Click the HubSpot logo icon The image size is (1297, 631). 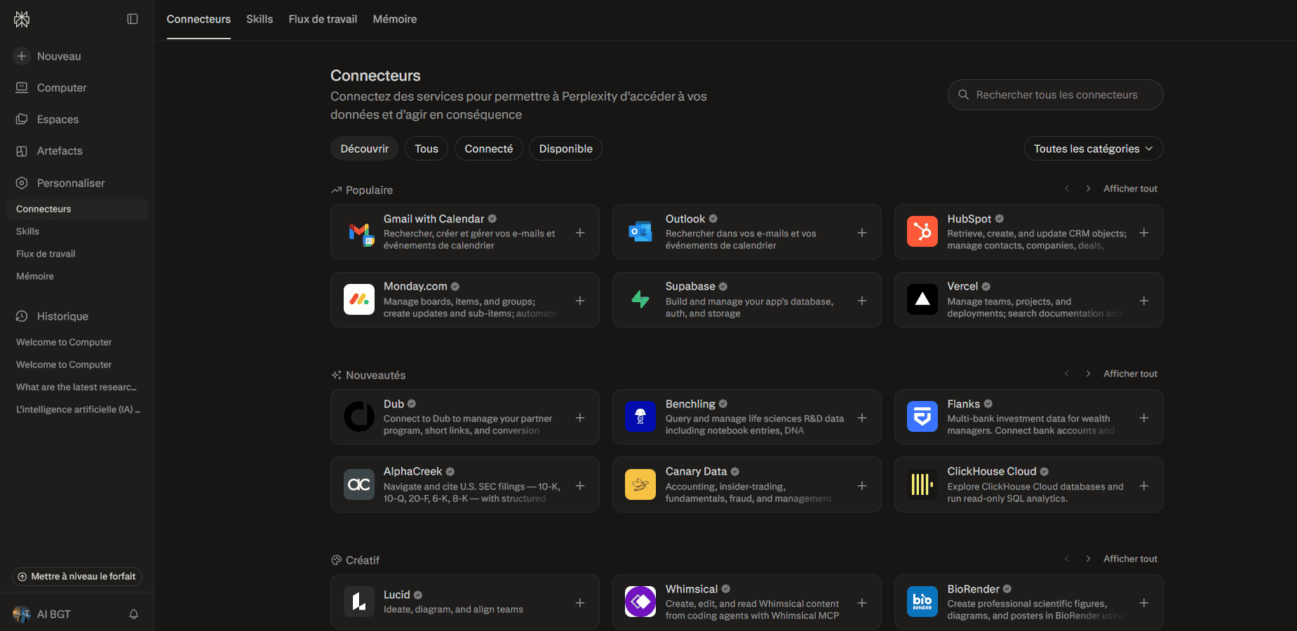922,231
